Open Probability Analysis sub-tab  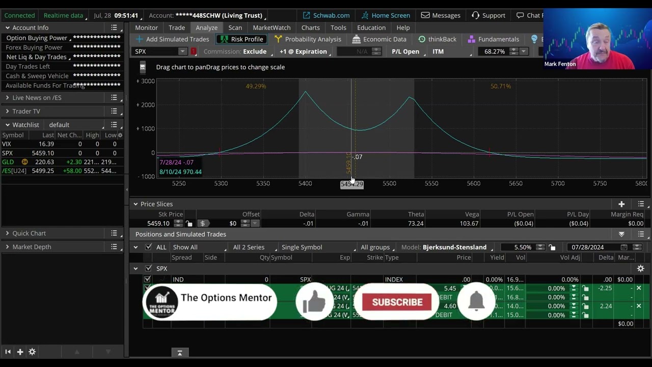[x=308, y=39]
